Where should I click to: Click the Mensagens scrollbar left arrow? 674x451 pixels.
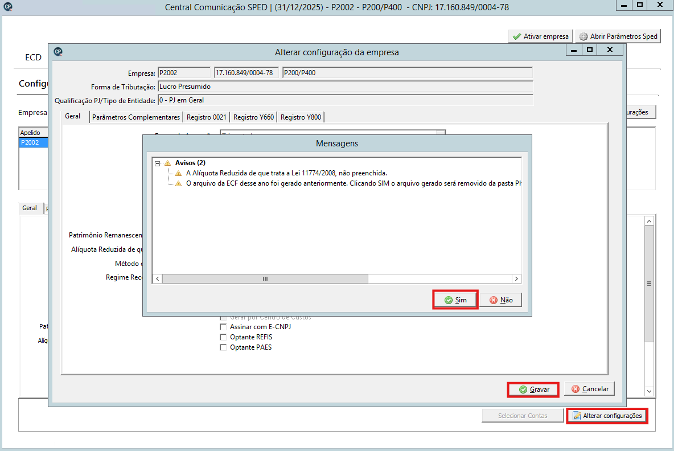pos(158,279)
